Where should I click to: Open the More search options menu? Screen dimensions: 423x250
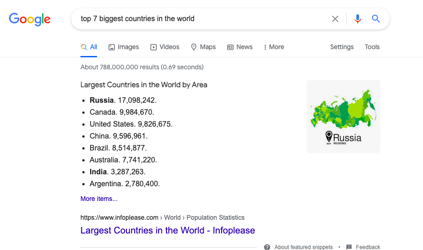pos(274,47)
